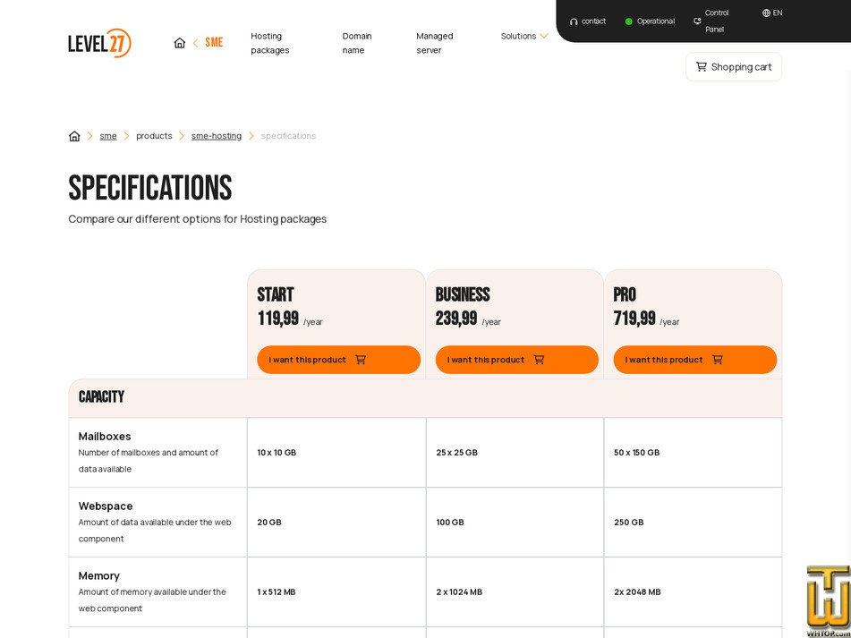Click the Business plan price 239,99
The width and height of the screenshot is (851, 638).
point(456,319)
